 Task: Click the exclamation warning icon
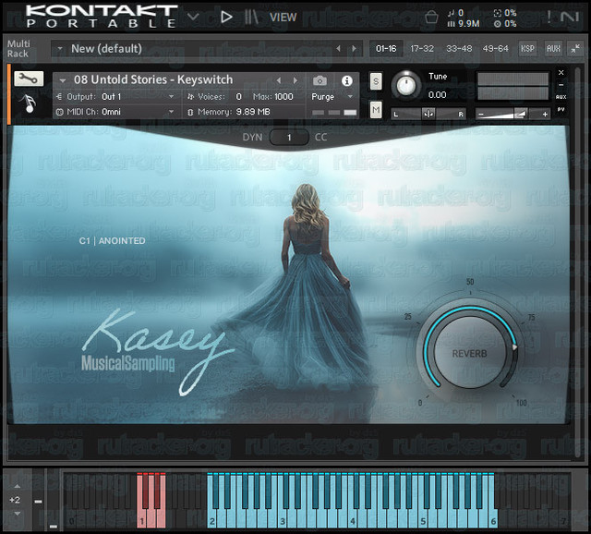pyautogui.click(x=549, y=17)
